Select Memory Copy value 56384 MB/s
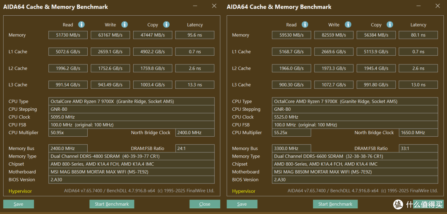The width and height of the screenshot is (447, 214). coord(376,35)
